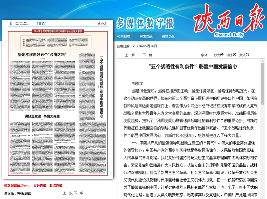Screen dimensions: 267x199
Task: Expand the full page with 展开通版
Action: [40, 185]
